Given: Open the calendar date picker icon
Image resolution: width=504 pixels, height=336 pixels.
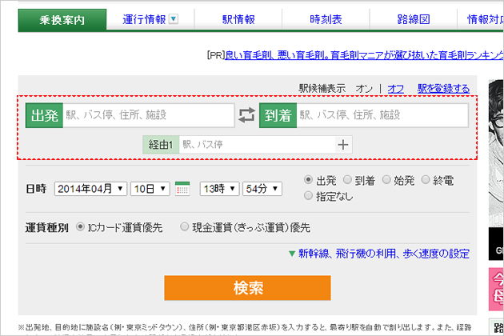Looking at the screenshot, I should pos(182,189).
